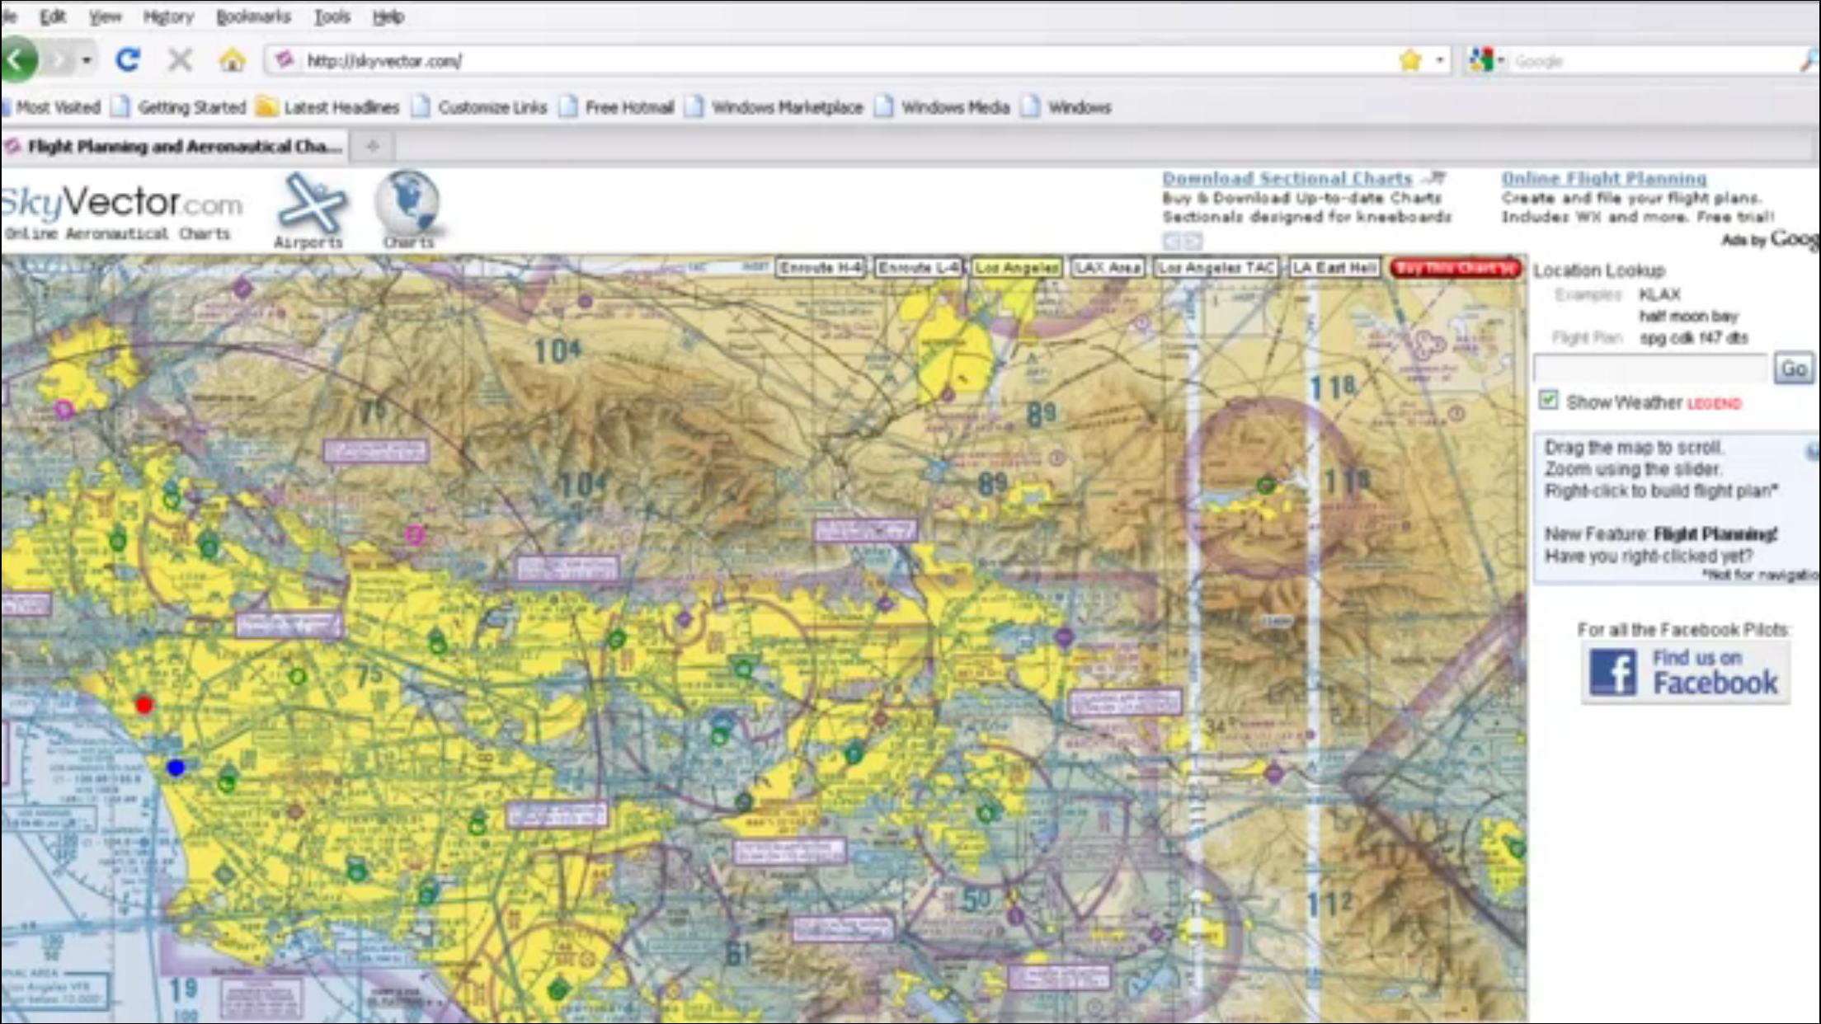
Task: Expand the back/forward history dropdown arrow
Action: point(87,60)
